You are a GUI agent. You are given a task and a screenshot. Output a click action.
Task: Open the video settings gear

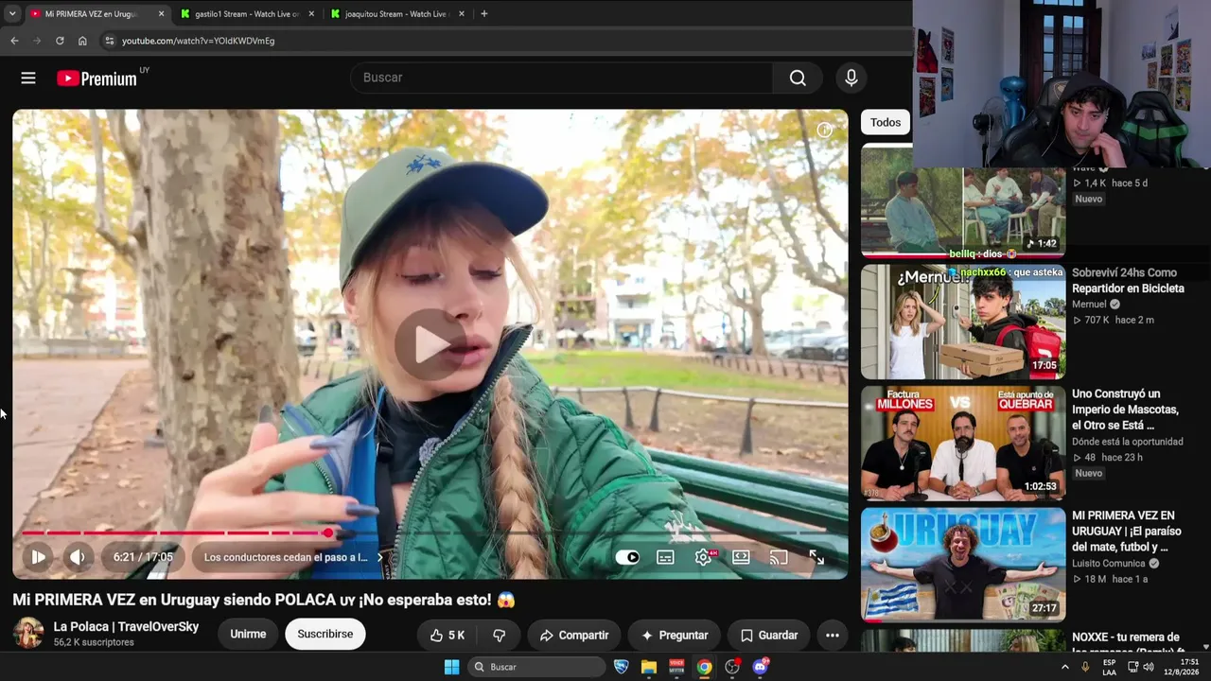point(703,557)
